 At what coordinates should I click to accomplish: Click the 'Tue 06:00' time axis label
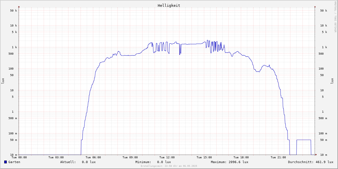pos(93,157)
